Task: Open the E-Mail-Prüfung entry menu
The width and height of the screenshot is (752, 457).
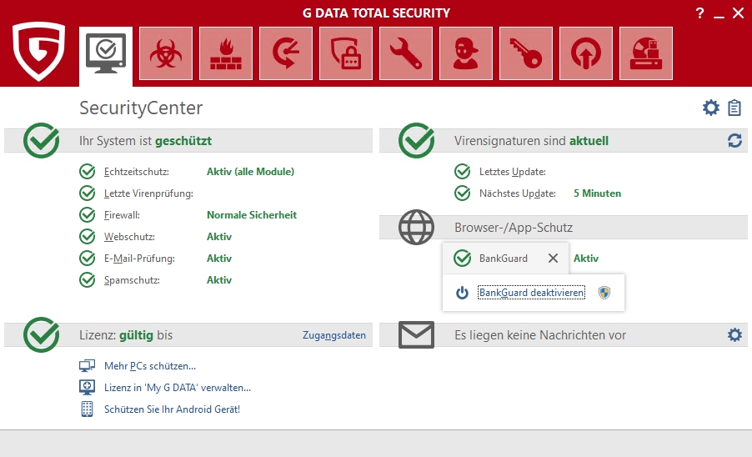Action: click(139, 258)
